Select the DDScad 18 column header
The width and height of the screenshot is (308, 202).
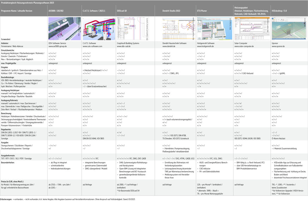tap(122, 11)
